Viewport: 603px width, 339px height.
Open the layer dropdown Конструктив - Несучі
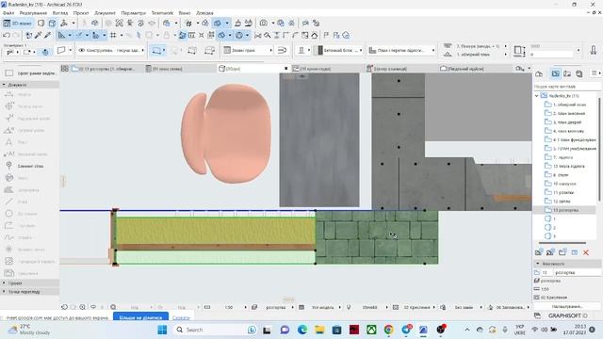click(x=111, y=50)
